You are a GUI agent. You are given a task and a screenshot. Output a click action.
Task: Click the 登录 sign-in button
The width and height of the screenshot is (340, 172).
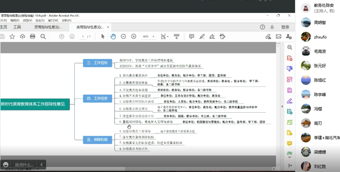click(x=285, y=27)
